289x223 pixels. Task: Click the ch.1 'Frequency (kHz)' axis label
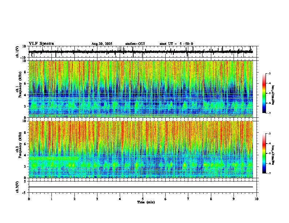pos(20,84)
